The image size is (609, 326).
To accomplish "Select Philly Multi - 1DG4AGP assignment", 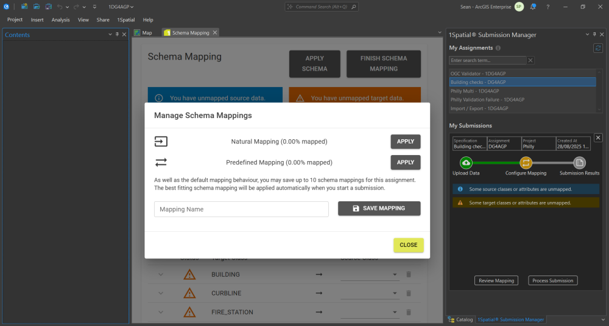I will pos(523,91).
